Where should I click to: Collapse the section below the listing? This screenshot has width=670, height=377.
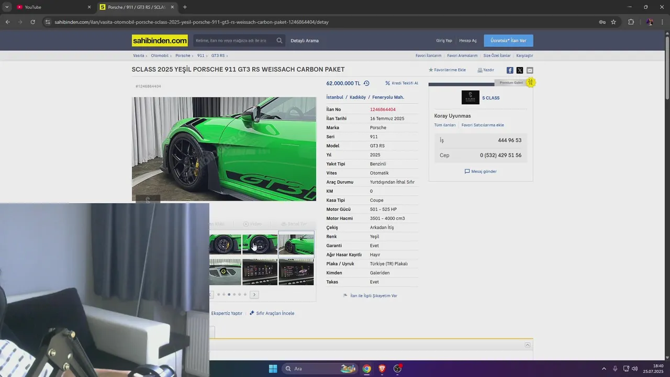(x=528, y=345)
